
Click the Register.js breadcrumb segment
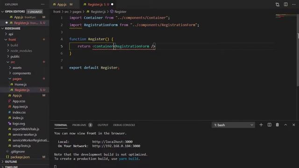(98, 12)
